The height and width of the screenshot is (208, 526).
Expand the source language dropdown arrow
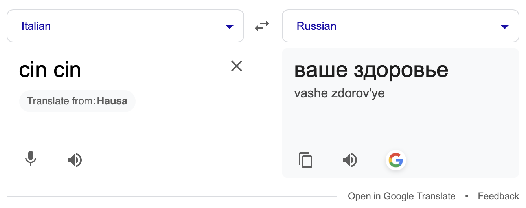click(x=229, y=27)
